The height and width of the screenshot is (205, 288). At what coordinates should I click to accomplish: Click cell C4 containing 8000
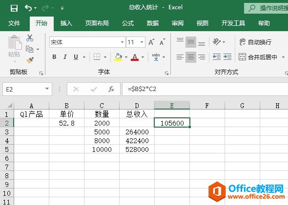102,141
